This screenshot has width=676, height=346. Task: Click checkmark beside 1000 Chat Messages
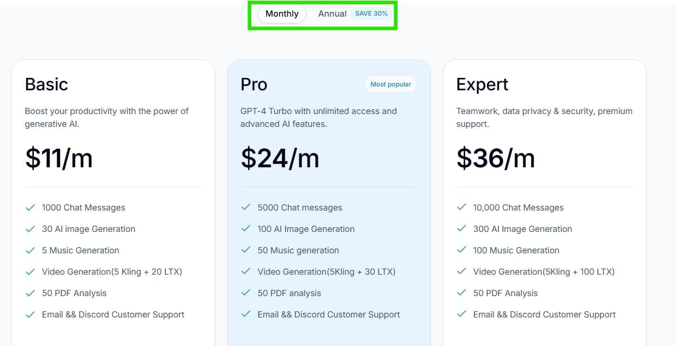pos(30,208)
